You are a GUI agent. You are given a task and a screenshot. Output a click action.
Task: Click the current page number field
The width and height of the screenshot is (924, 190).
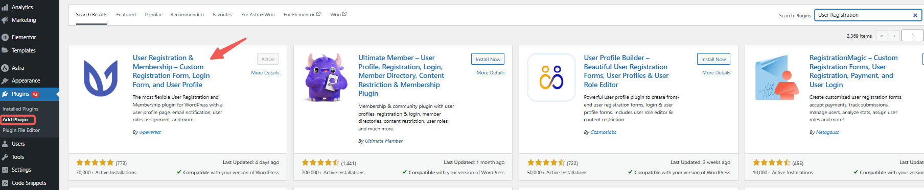pyautogui.click(x=913, y=36)
